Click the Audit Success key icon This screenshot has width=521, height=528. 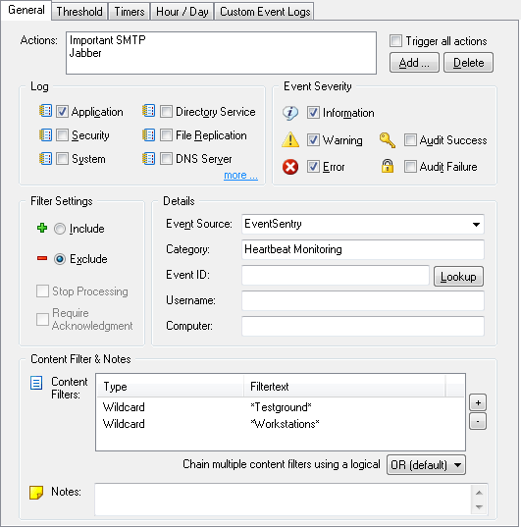point(387,140)
